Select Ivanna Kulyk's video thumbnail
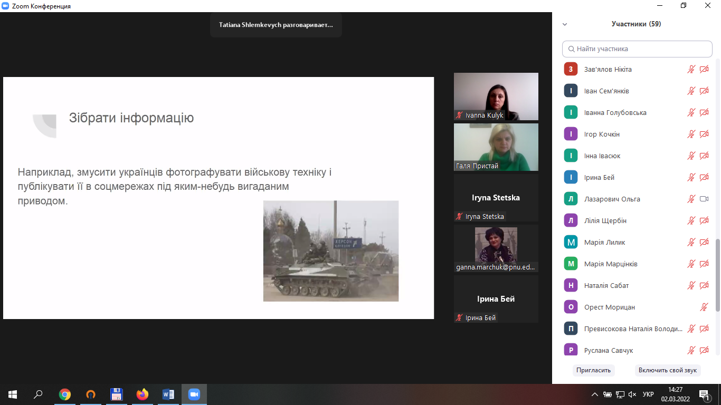 coord(496,96)
